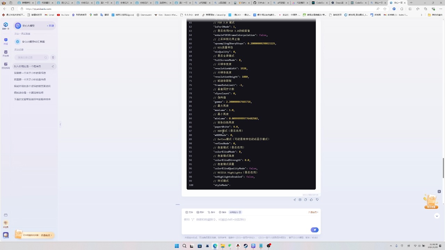This screenshot has height=250, width=445.
Task: Open the YouTube bookmark
Action: click(x=63, y=15)
